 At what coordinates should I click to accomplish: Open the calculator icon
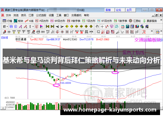point(127,26)
